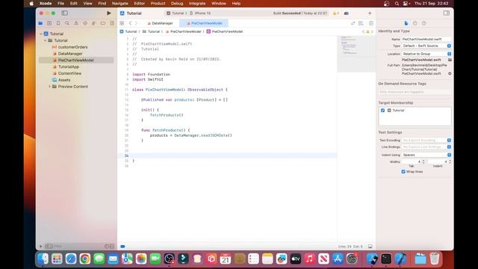Image resolution: width=478 pixels, height=269 pixels.
Task: Show the File inspector tab
Action: coord(406,23)
